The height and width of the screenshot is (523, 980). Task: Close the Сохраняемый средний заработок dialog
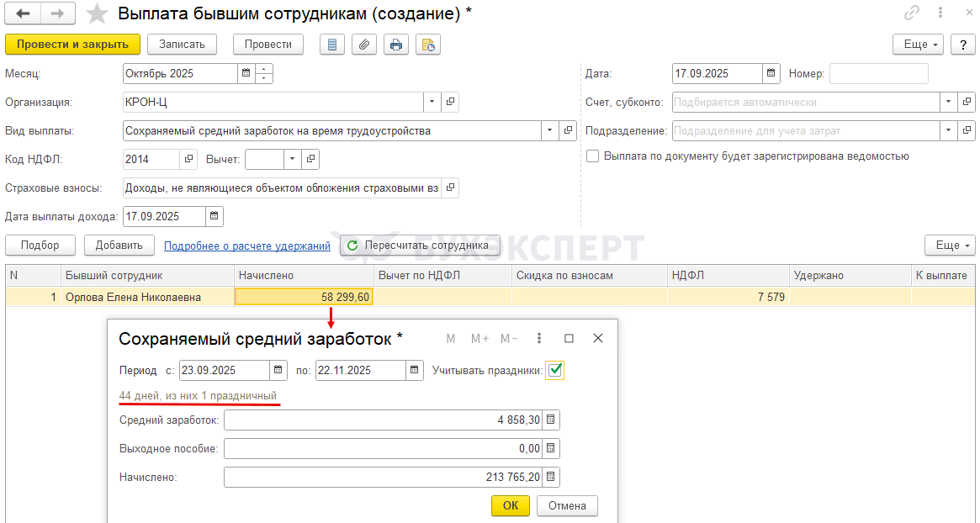point(598,338)
